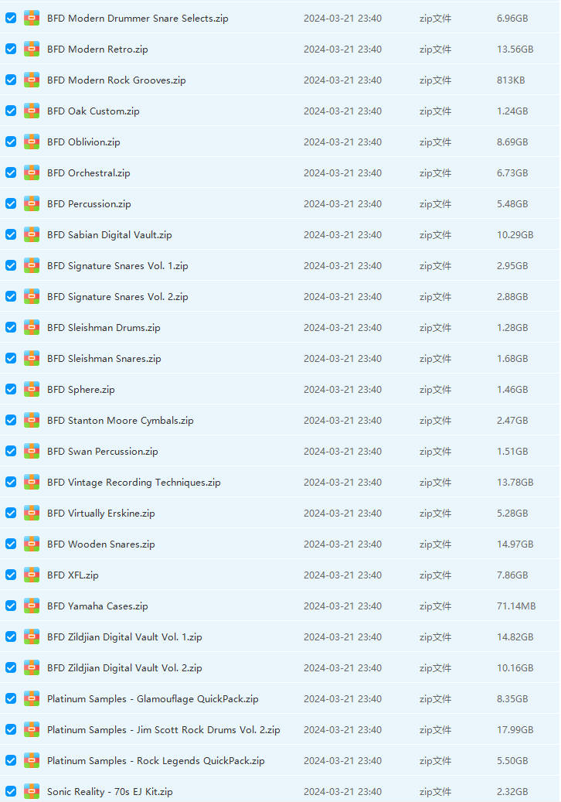Open BFD Sabian Digital Vault.zip file name
This screenshot has height=802, width=561.
tap(109, 234)
